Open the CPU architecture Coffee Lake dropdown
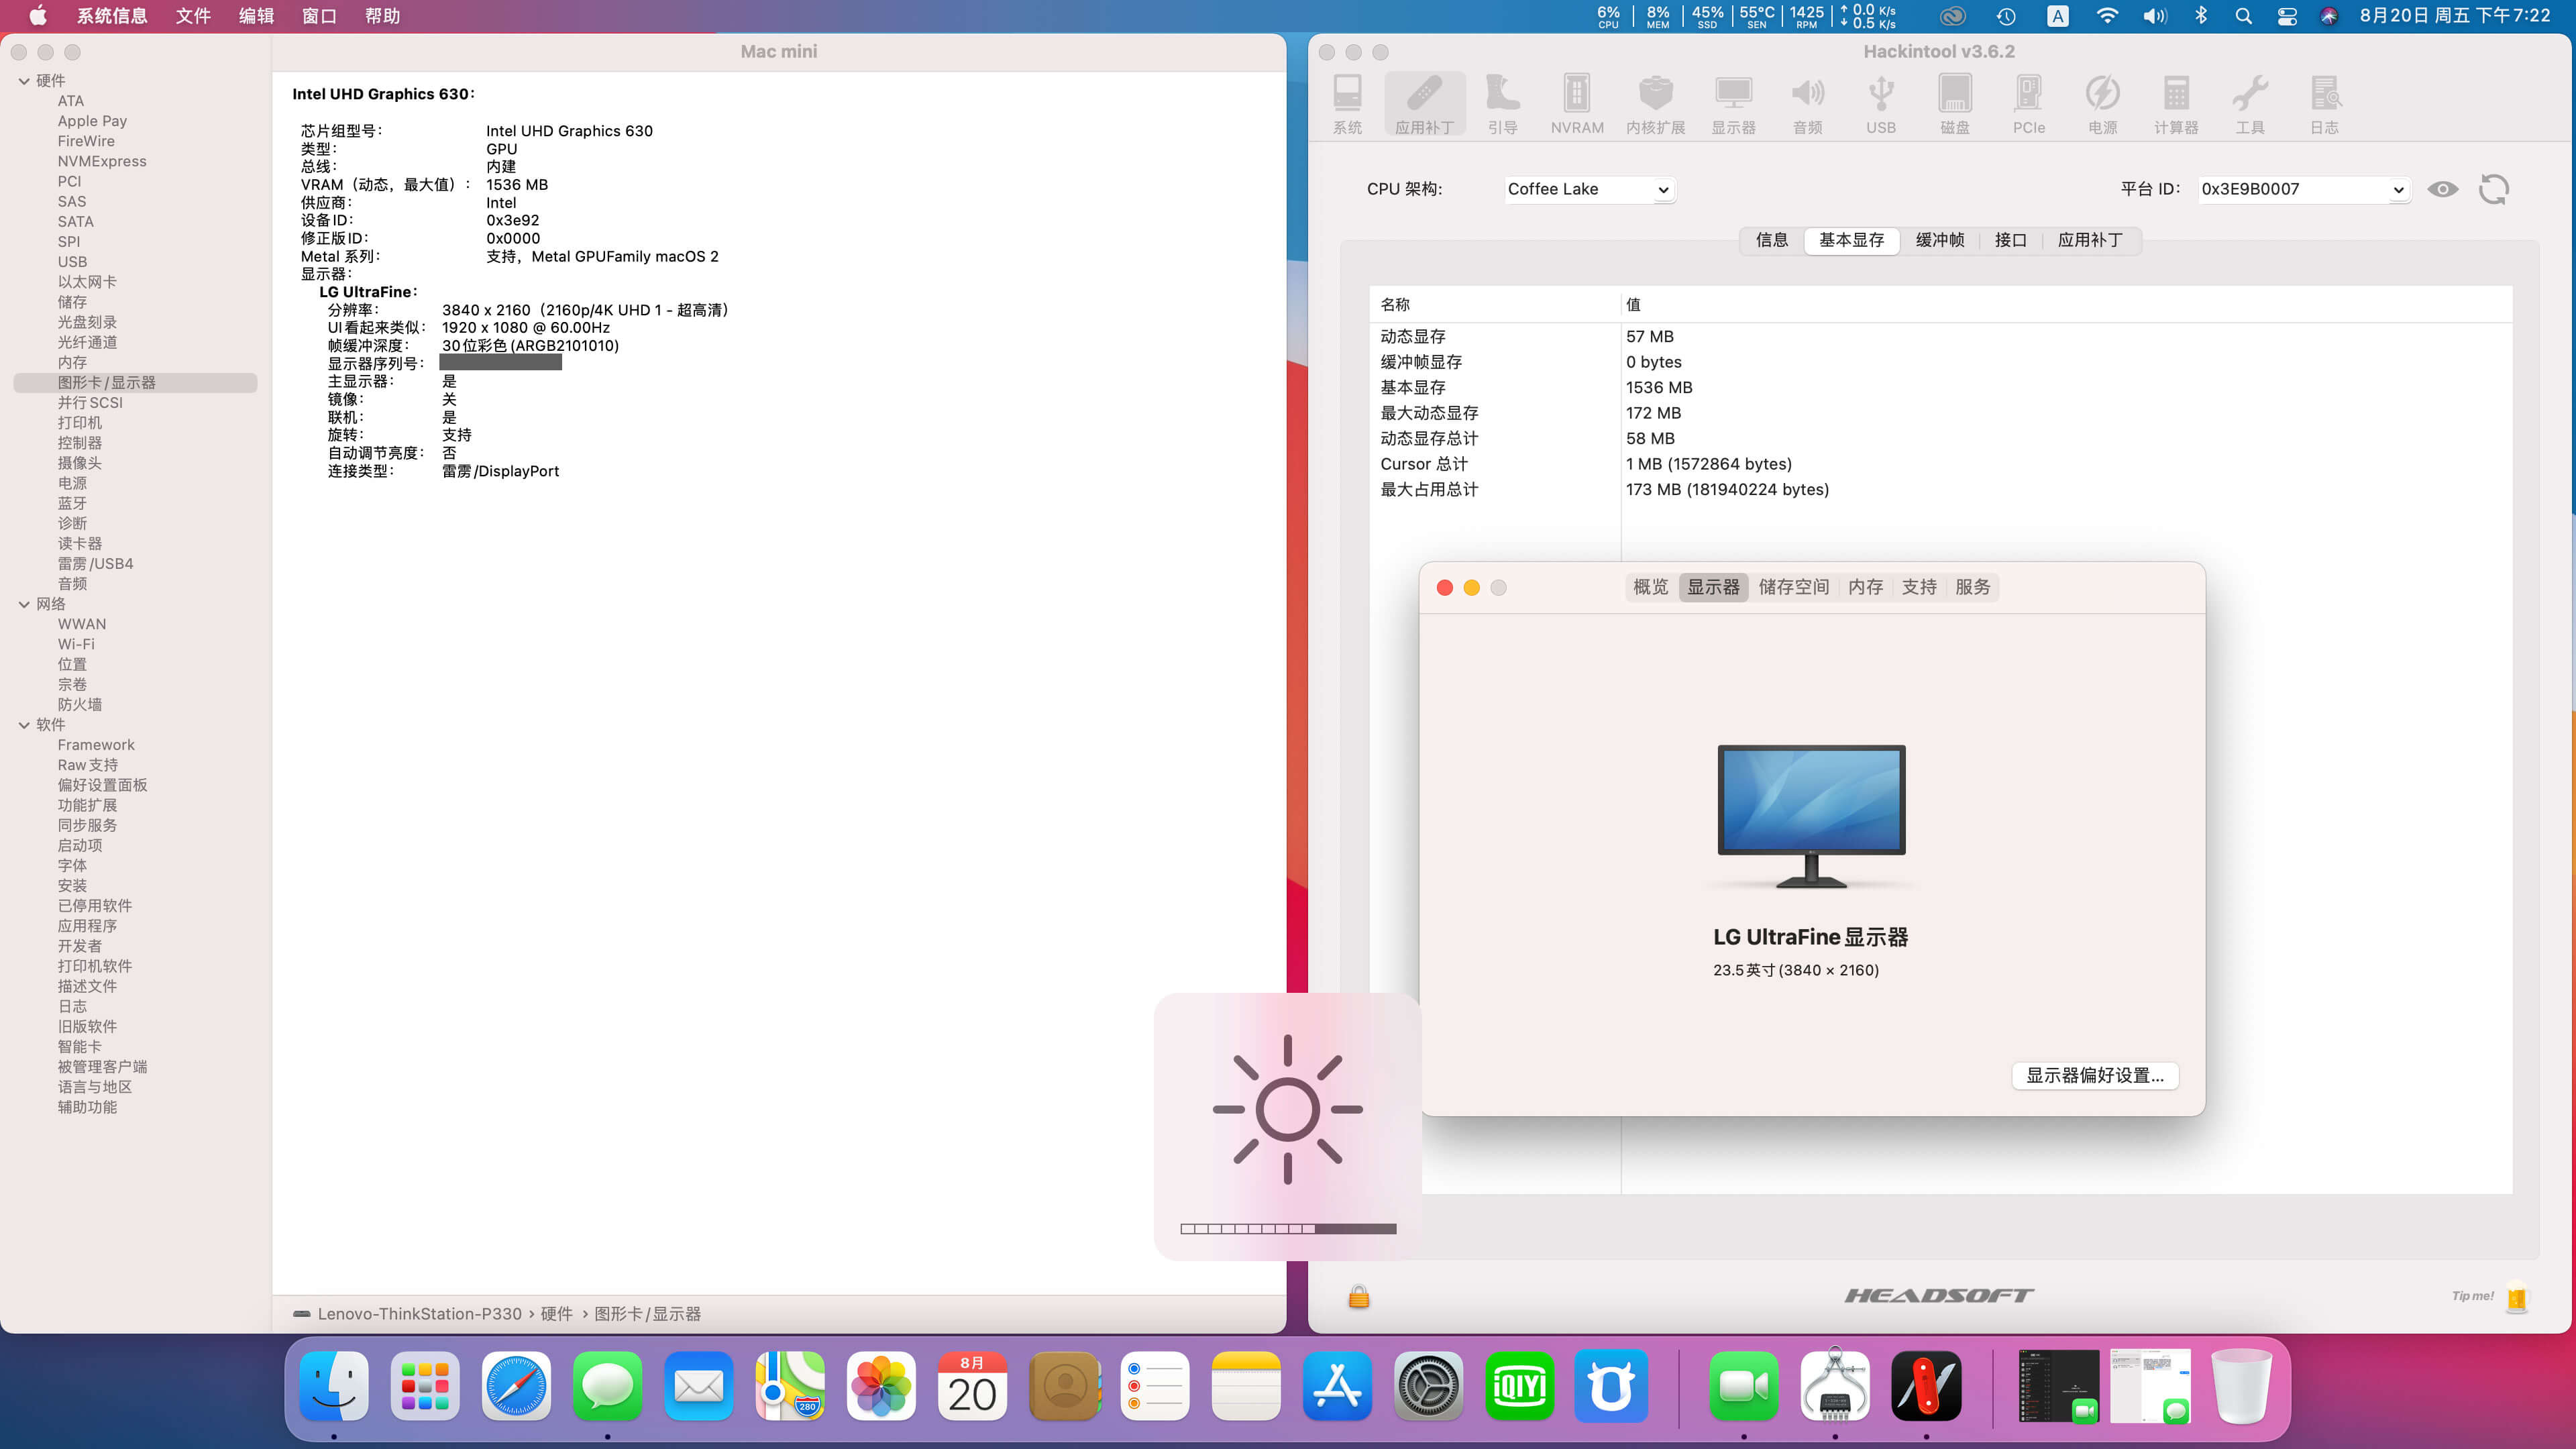The image size is (2576, 1449). [1589, 189]
